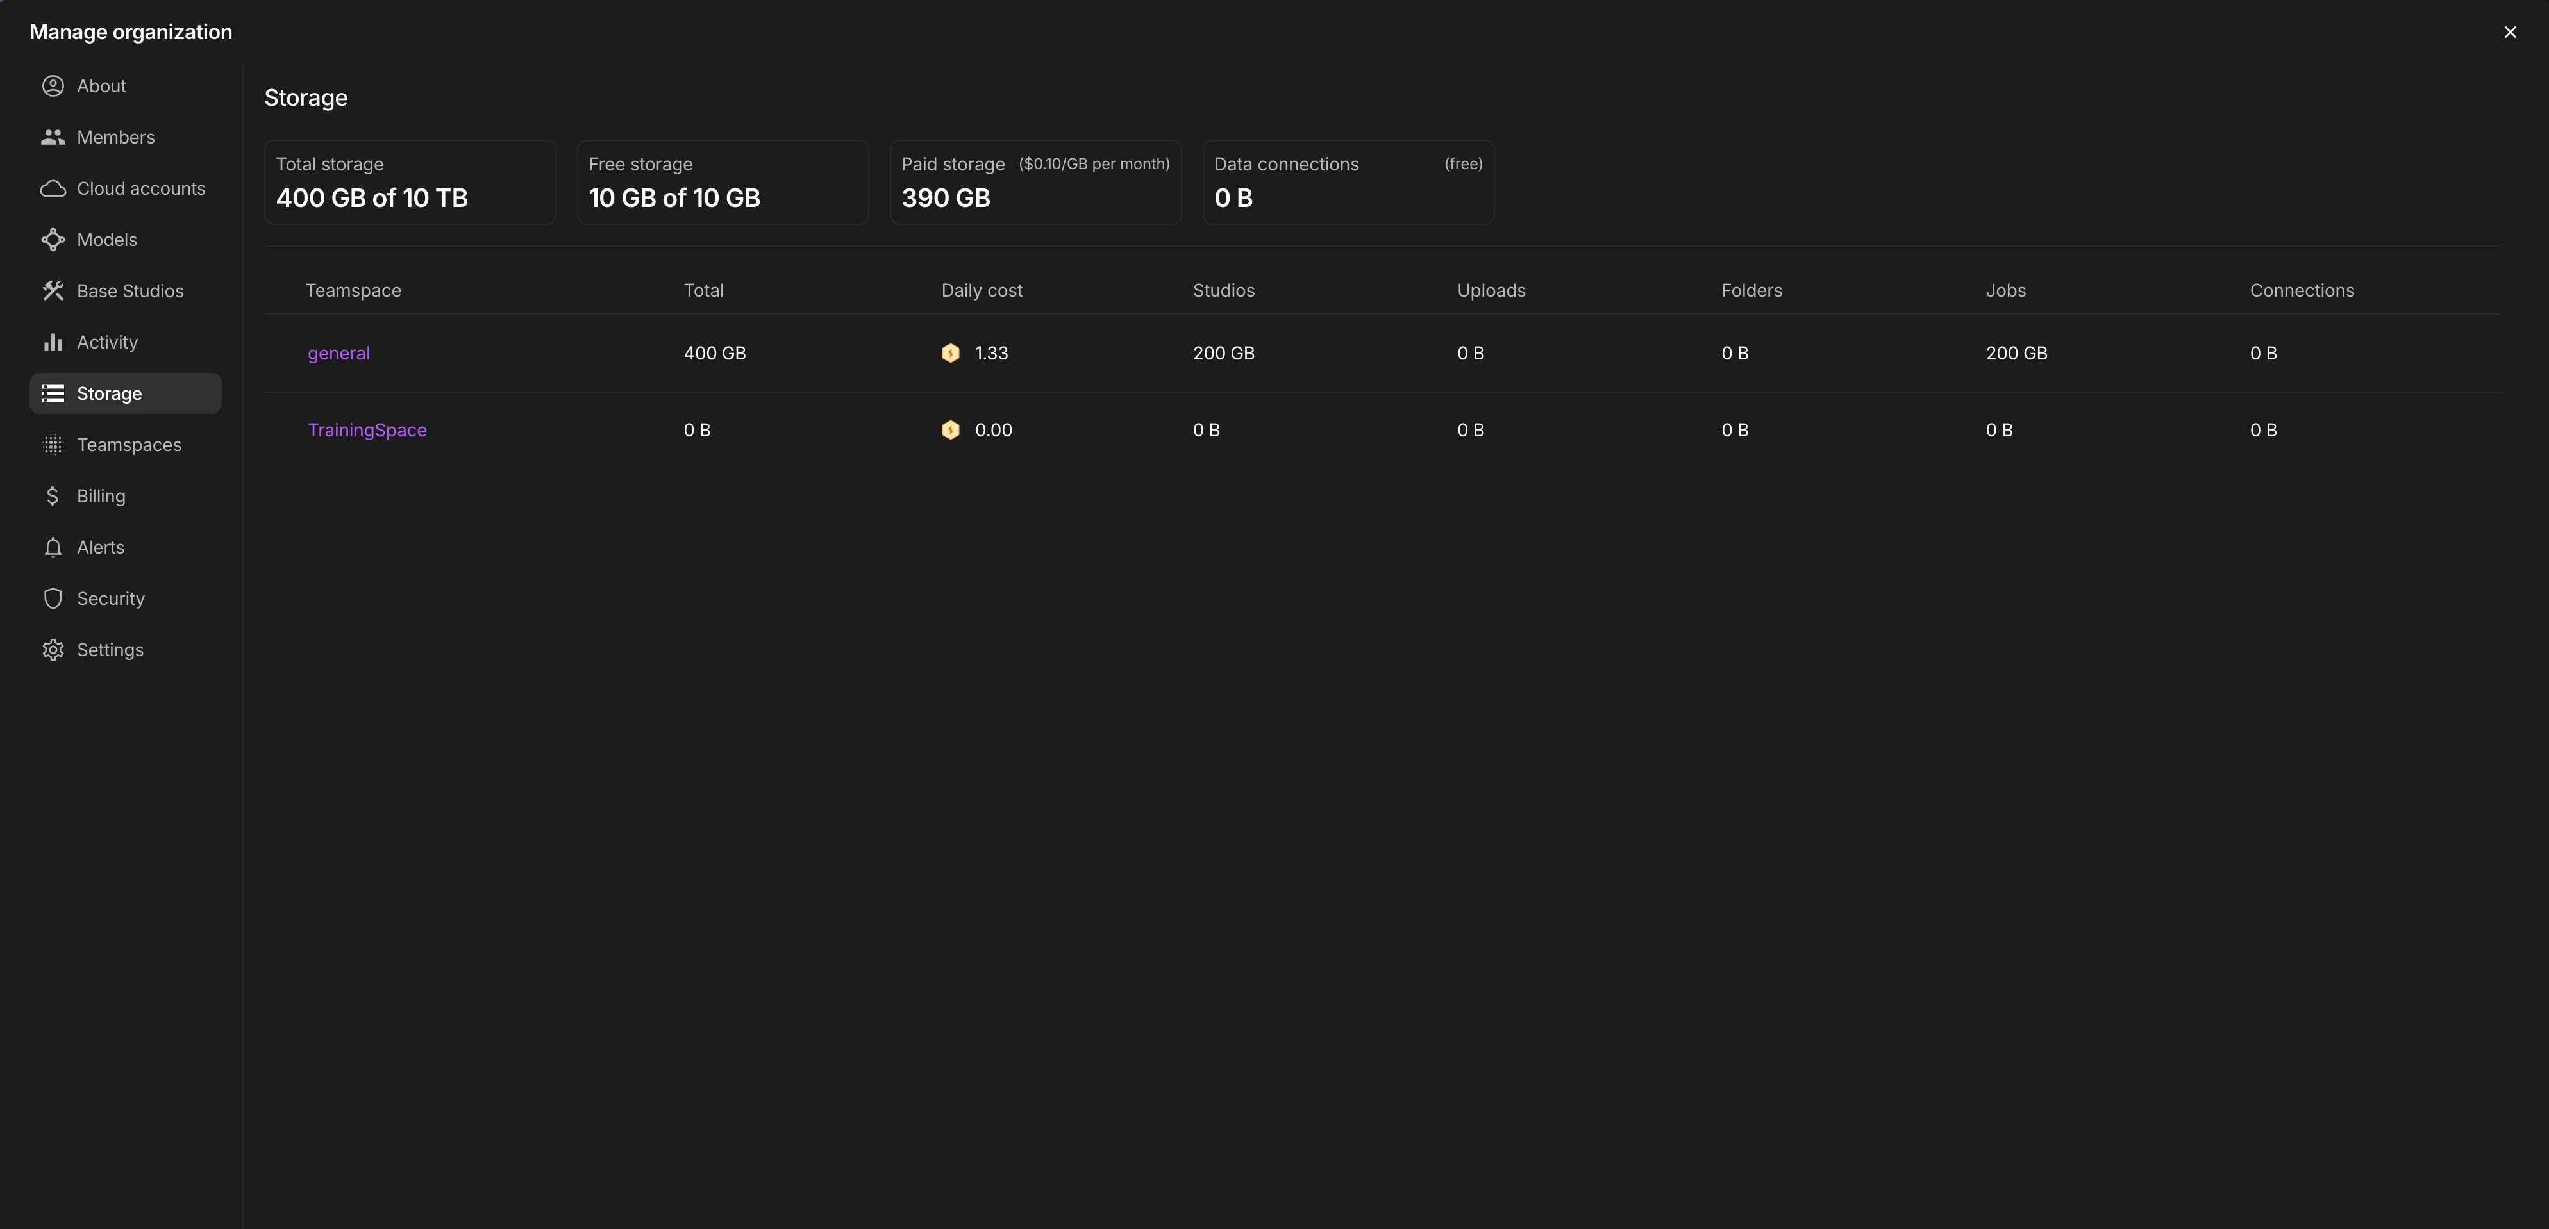Go to the Billing section
Image resolution: width=2549 pixels, height=1229 pixels.
pyautogui.click(x=124, y=497)
